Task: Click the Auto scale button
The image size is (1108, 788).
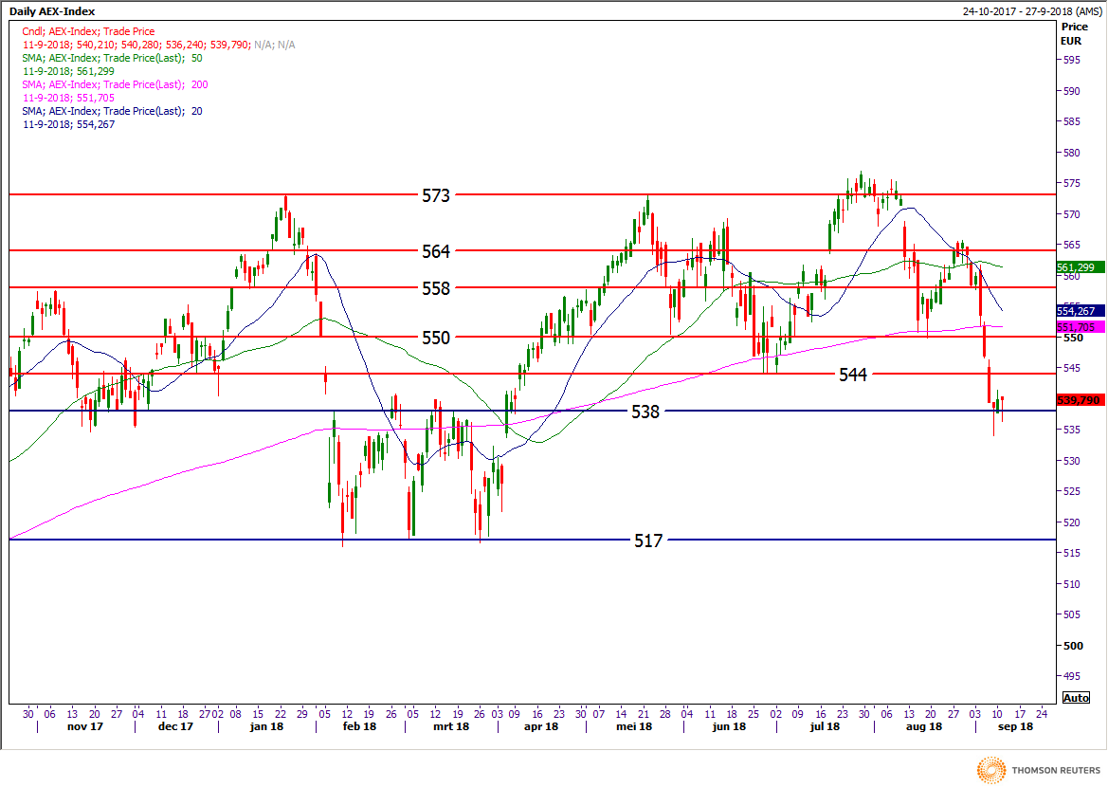Action: click(x=1076, y=698)
